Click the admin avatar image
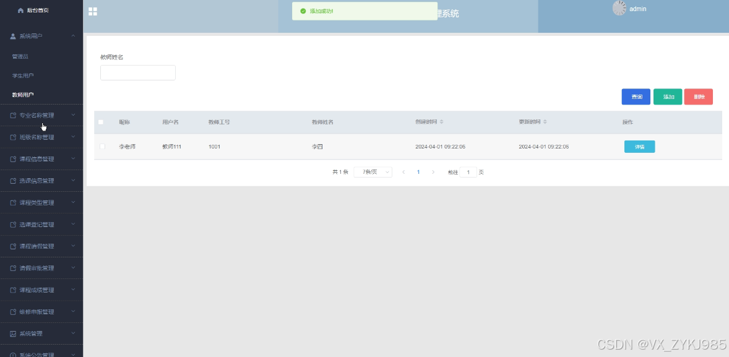The image size is (729, 357). 619,8
